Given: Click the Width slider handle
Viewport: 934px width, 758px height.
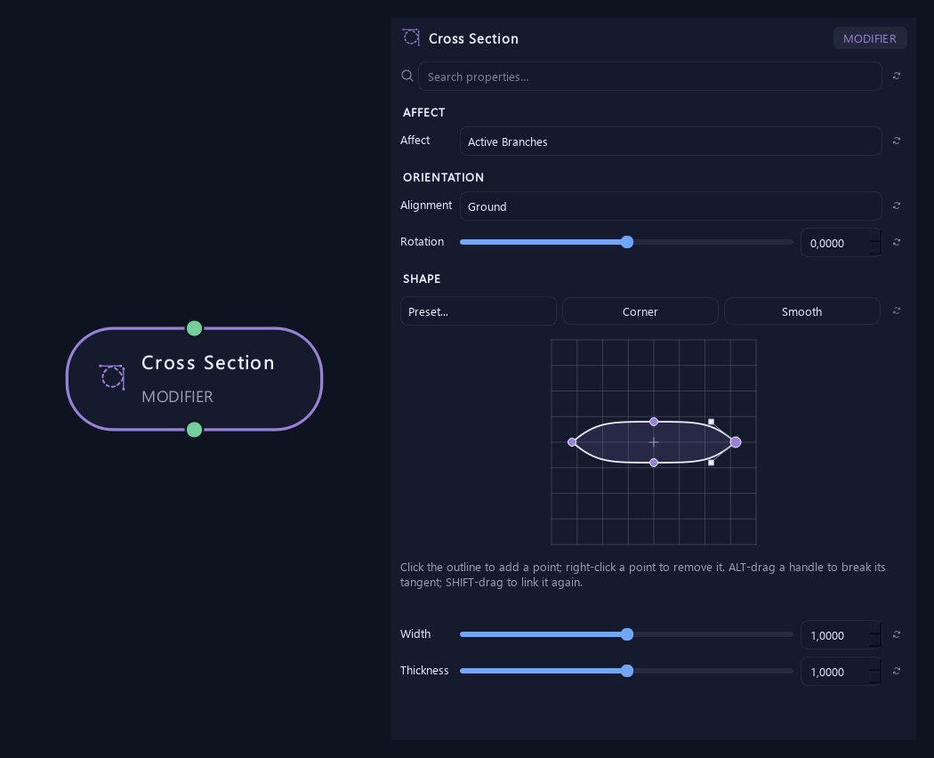Looking at the screenshot, I should (626, 634).
